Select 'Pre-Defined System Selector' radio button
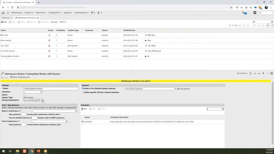Screen dimensions: 274x154 83,89
